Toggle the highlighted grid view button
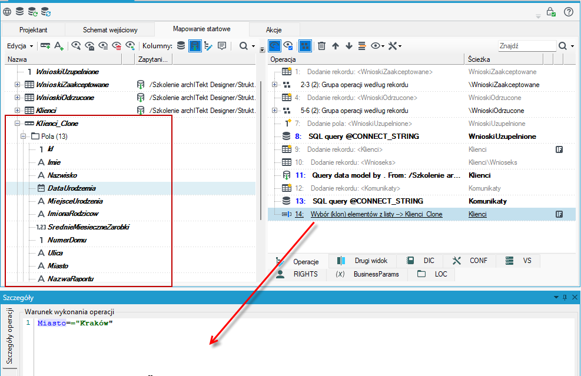This screenshot has height=376, width=581. (304, 46)
